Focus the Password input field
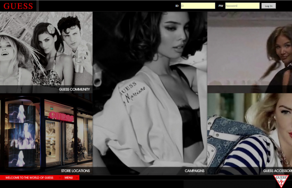Image resolution: width=292 pixels, height=188 pixels. coord(242,6)
